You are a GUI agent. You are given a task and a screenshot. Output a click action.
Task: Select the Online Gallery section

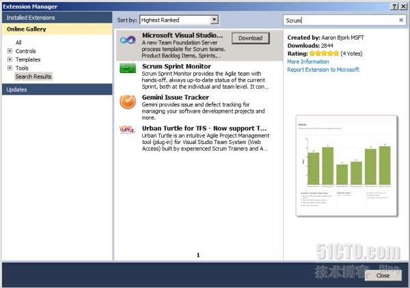57,29
